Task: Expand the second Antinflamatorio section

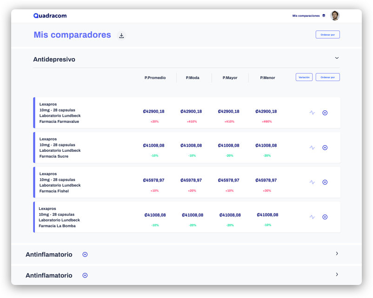Action: [x=337, y=275]
